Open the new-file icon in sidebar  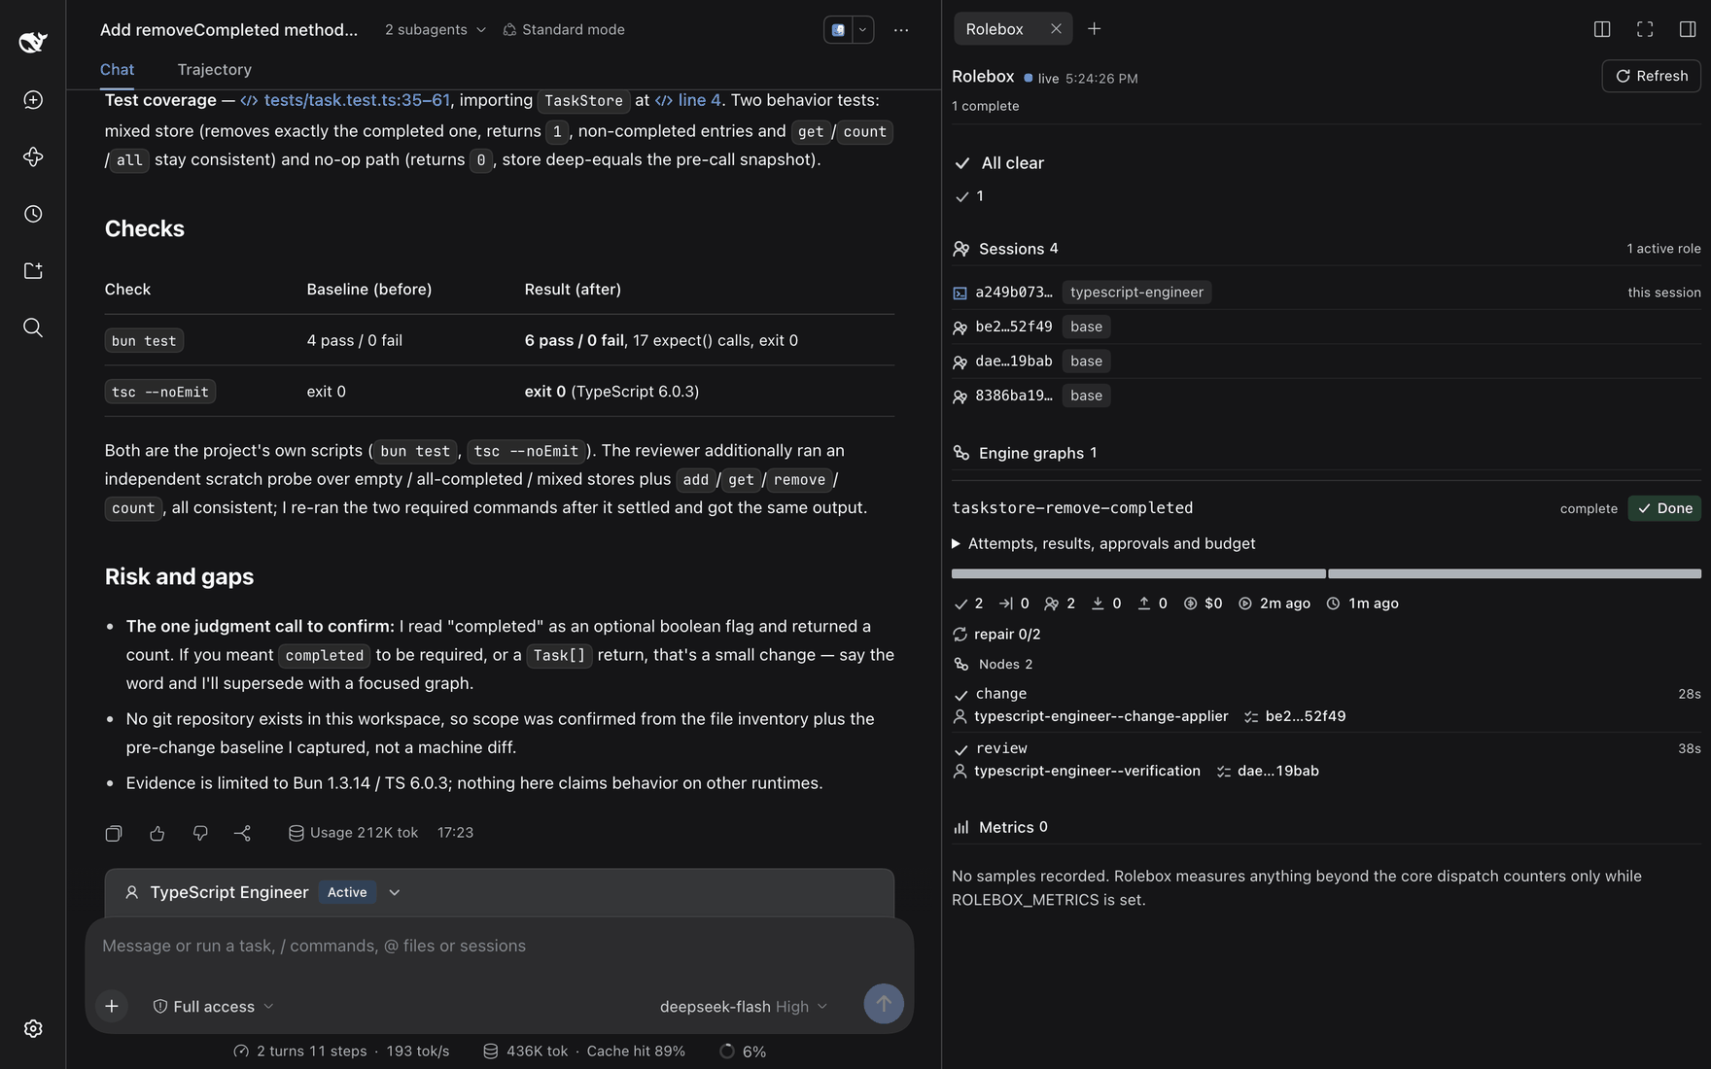[x=33, y=270]
